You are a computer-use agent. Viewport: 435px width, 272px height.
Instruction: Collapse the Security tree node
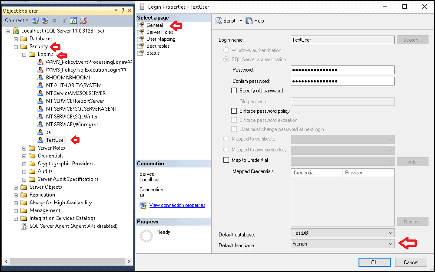(x=16, y=47)
